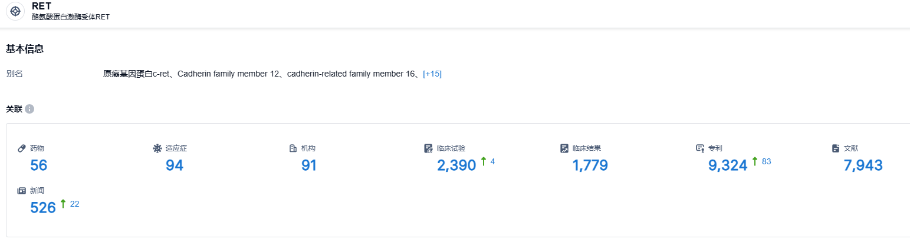The image size is (910, 242).
Task: Click the newspaper icon beside 新闻
Action: tap(22, 191)
